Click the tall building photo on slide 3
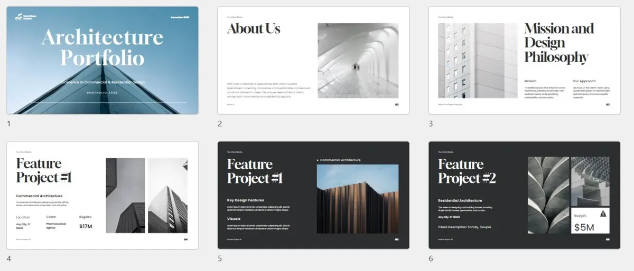This screenshot has height=271, width=634. coord(478,60)
